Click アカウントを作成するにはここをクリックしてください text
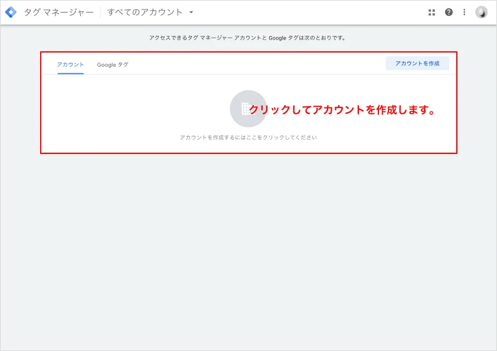 (248, 137)
